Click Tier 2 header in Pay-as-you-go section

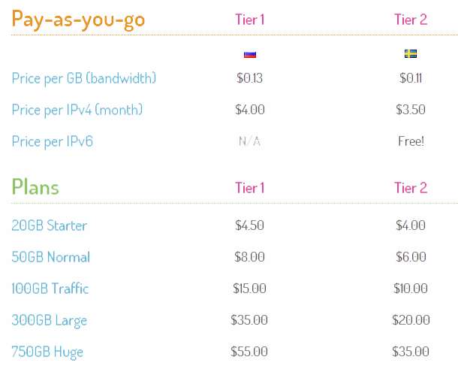point(411,20)
